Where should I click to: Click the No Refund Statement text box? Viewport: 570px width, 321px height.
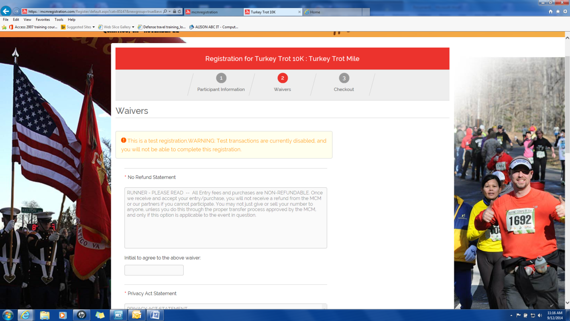(226, 218)
